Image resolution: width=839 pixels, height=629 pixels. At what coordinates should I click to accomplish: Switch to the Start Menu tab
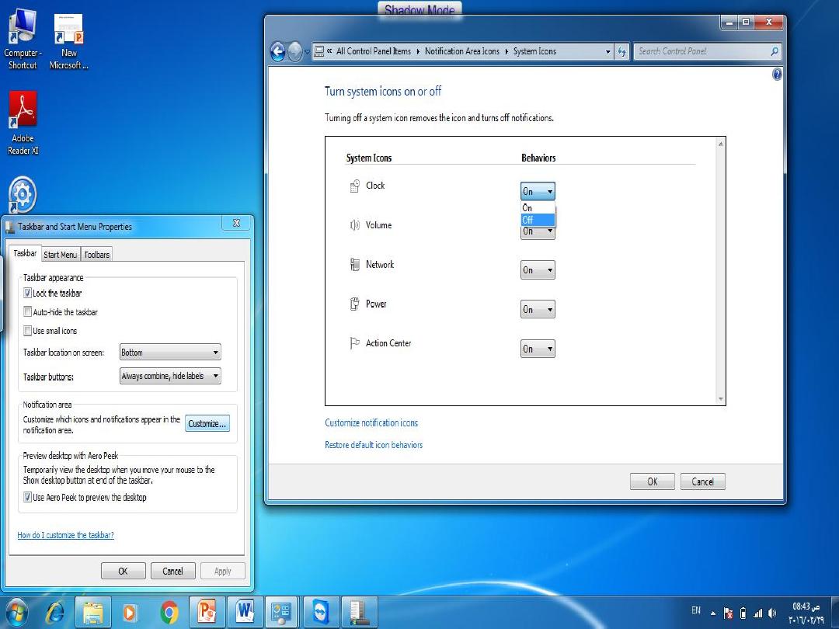[x=61, y=255]
